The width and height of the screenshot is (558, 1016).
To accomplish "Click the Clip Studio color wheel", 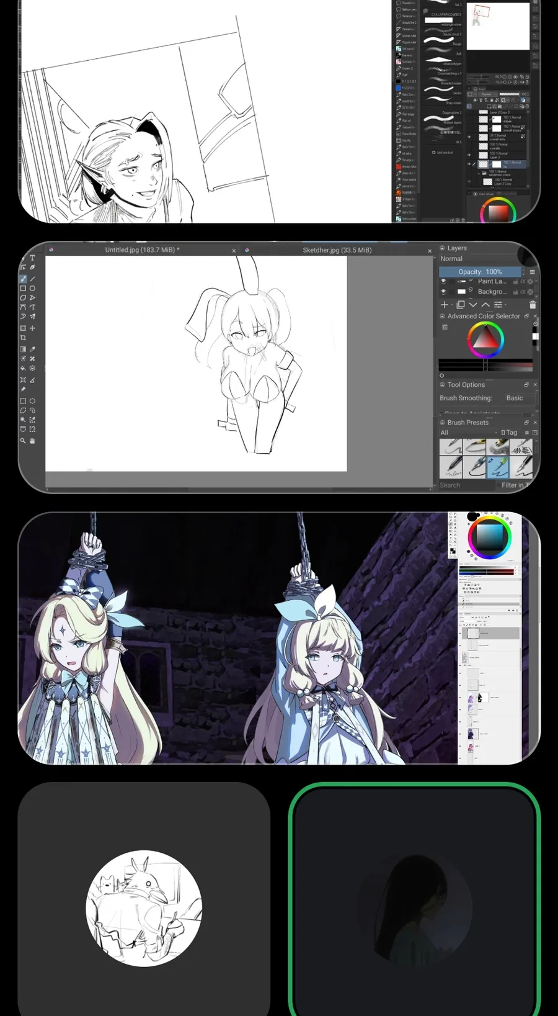I will pos(498,210).
